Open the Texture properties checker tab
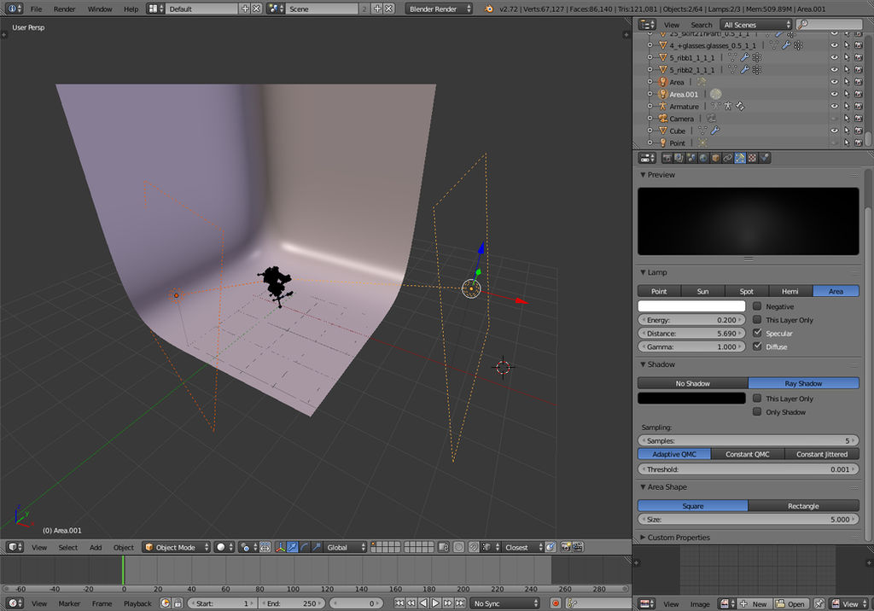This screenshot has width=874, height=611. [x=753, y=159]
